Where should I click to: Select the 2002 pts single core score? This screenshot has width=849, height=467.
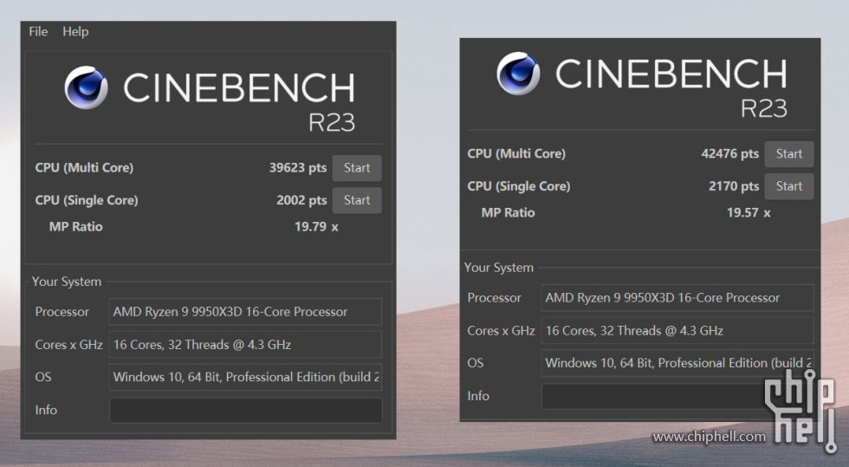[301, 200]
